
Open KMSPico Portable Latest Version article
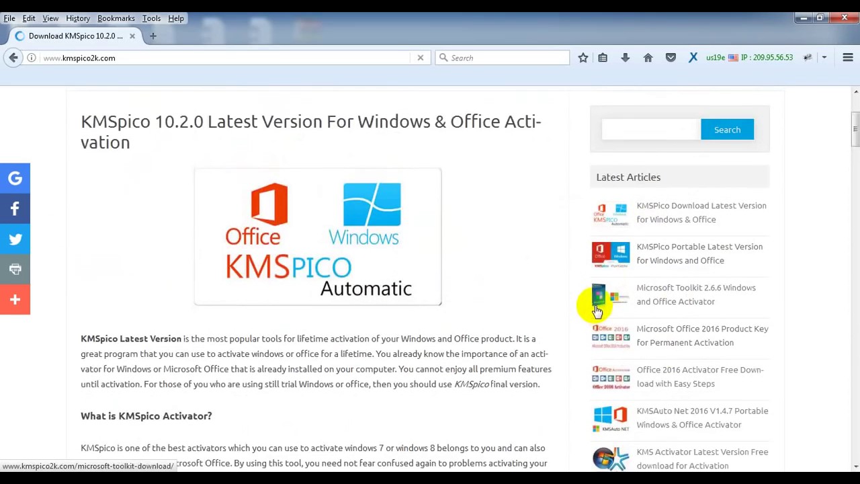pyautogui.click(x=699, y=253)
